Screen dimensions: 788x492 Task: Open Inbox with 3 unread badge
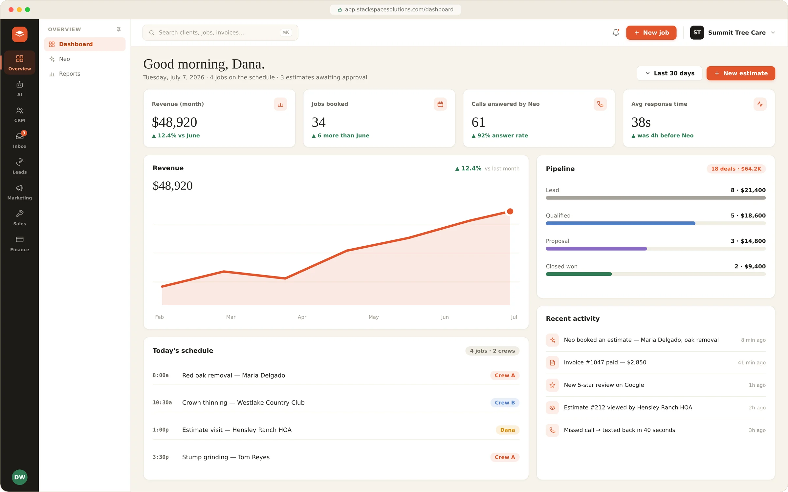point(20,140)
